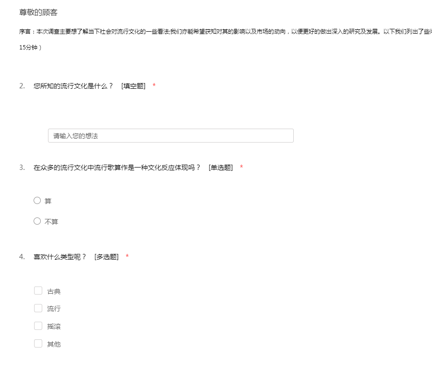Tick the checkbox box beside 其他
Viewport: 432px width, 384px height.
click(38, 344)
